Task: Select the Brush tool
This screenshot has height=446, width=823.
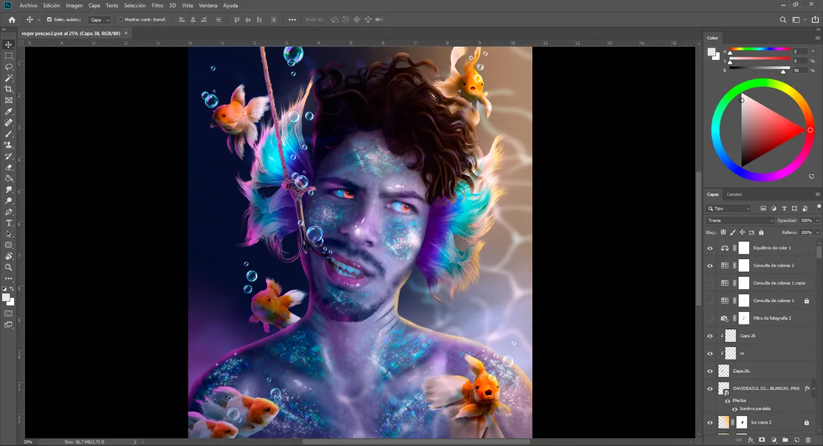Action: (x=9, y=134)
